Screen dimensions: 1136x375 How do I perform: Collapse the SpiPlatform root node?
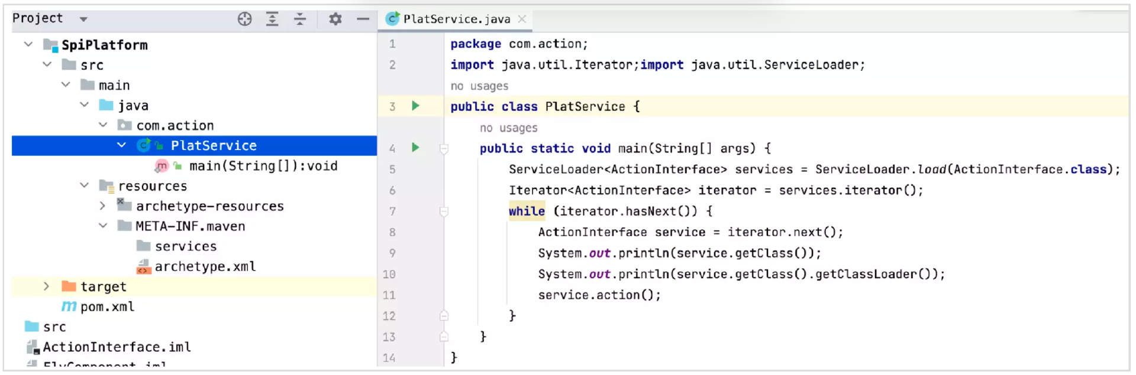pyautogui.click(x=28, y=44)
